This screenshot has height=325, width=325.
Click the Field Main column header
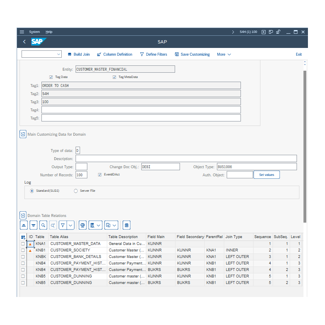tap(160, 237)
